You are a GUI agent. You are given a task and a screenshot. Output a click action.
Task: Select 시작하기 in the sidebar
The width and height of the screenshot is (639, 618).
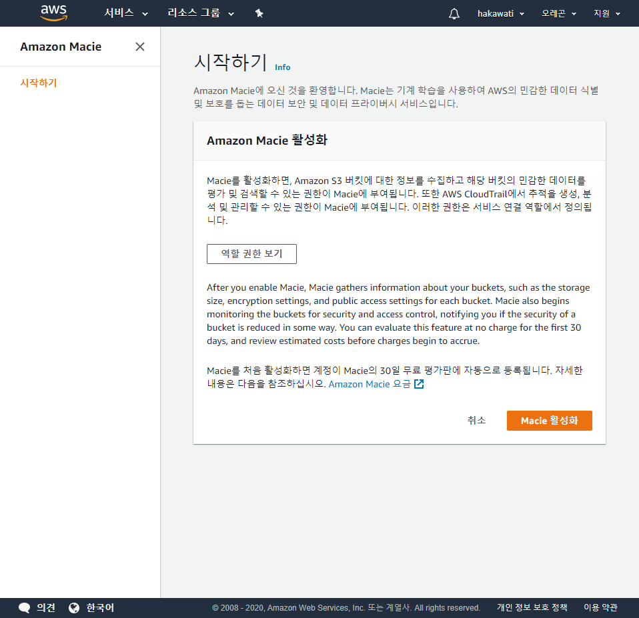[x=39, y=83]
